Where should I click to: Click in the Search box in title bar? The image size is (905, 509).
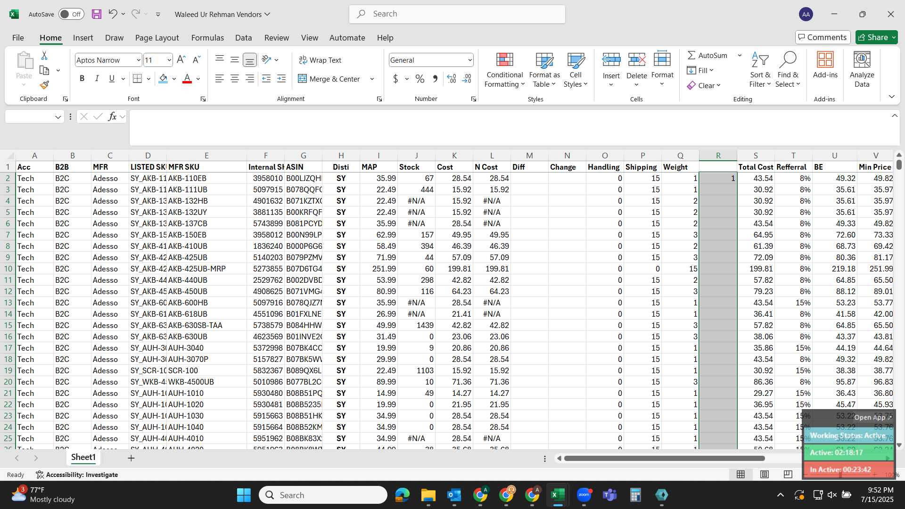[457, 14]
